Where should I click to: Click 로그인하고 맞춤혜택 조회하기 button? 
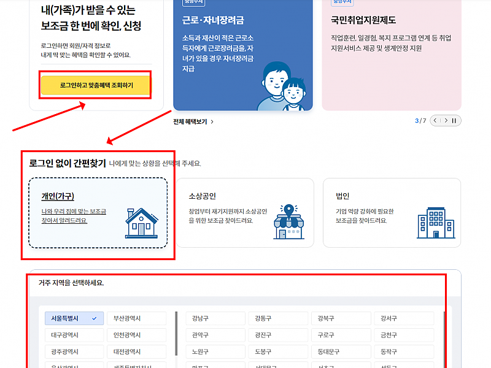click(x=96, y=85)
